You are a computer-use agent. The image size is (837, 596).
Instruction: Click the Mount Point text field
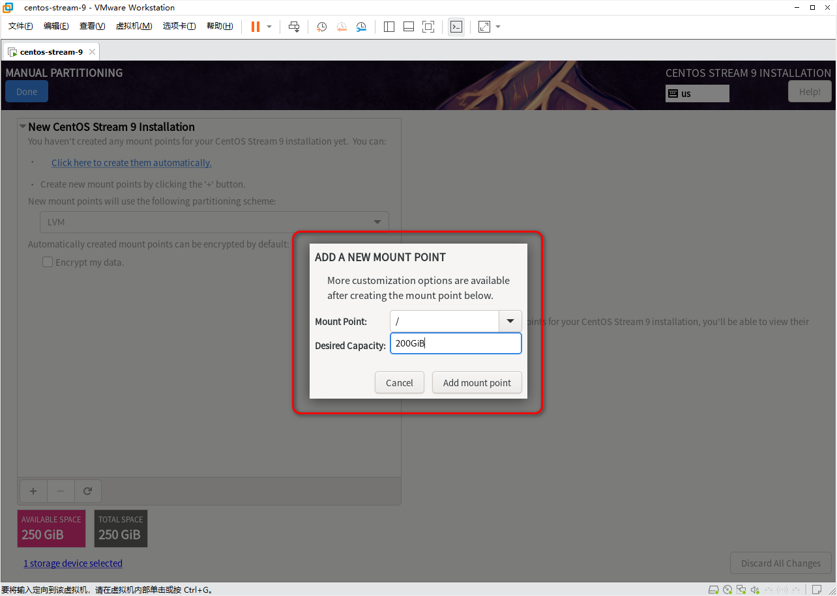(445, 321)
